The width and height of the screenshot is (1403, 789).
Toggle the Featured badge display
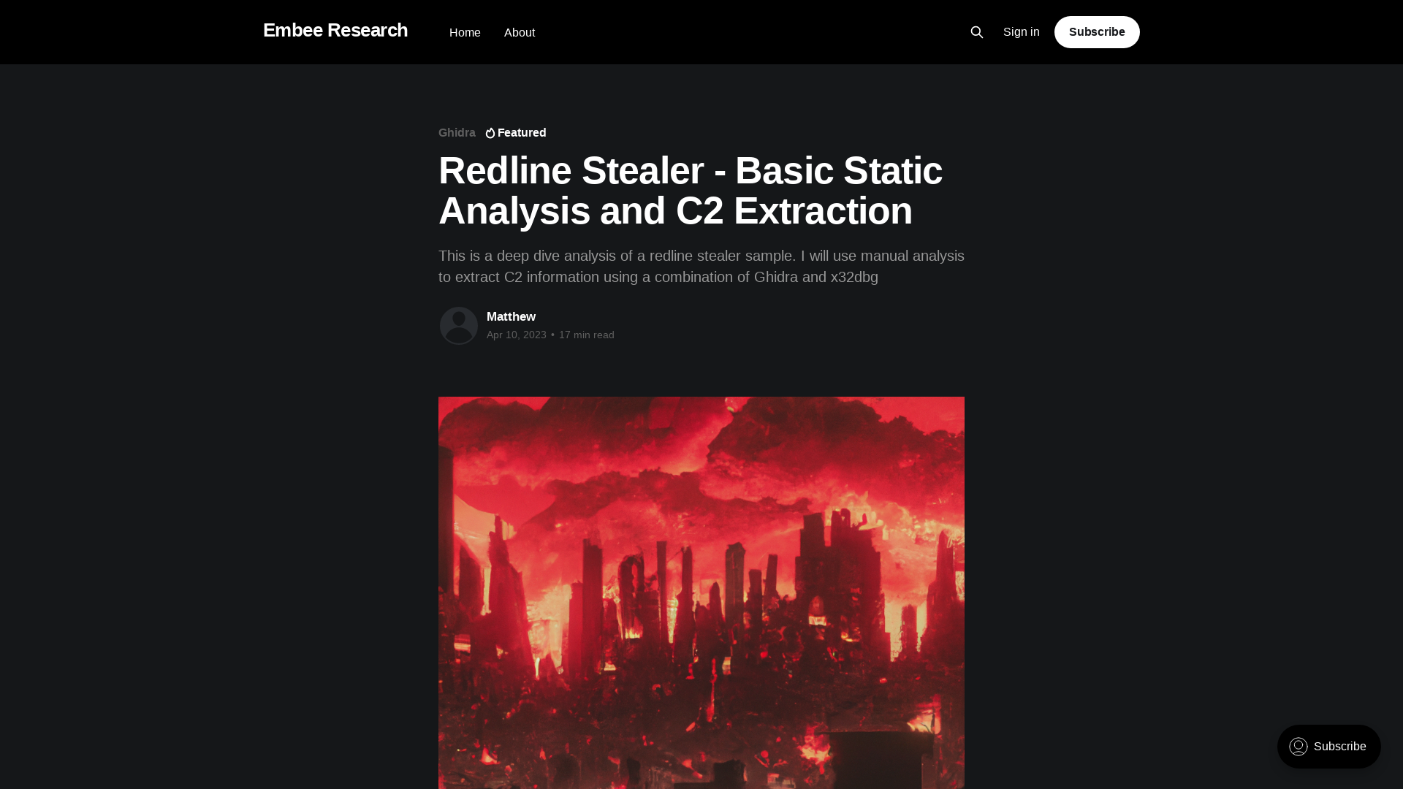click(515, 133)
